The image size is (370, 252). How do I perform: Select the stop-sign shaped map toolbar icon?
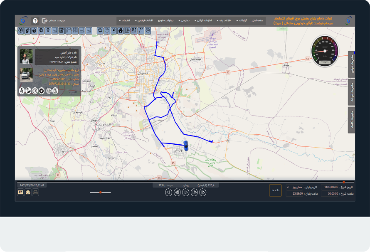click(148, 30)
